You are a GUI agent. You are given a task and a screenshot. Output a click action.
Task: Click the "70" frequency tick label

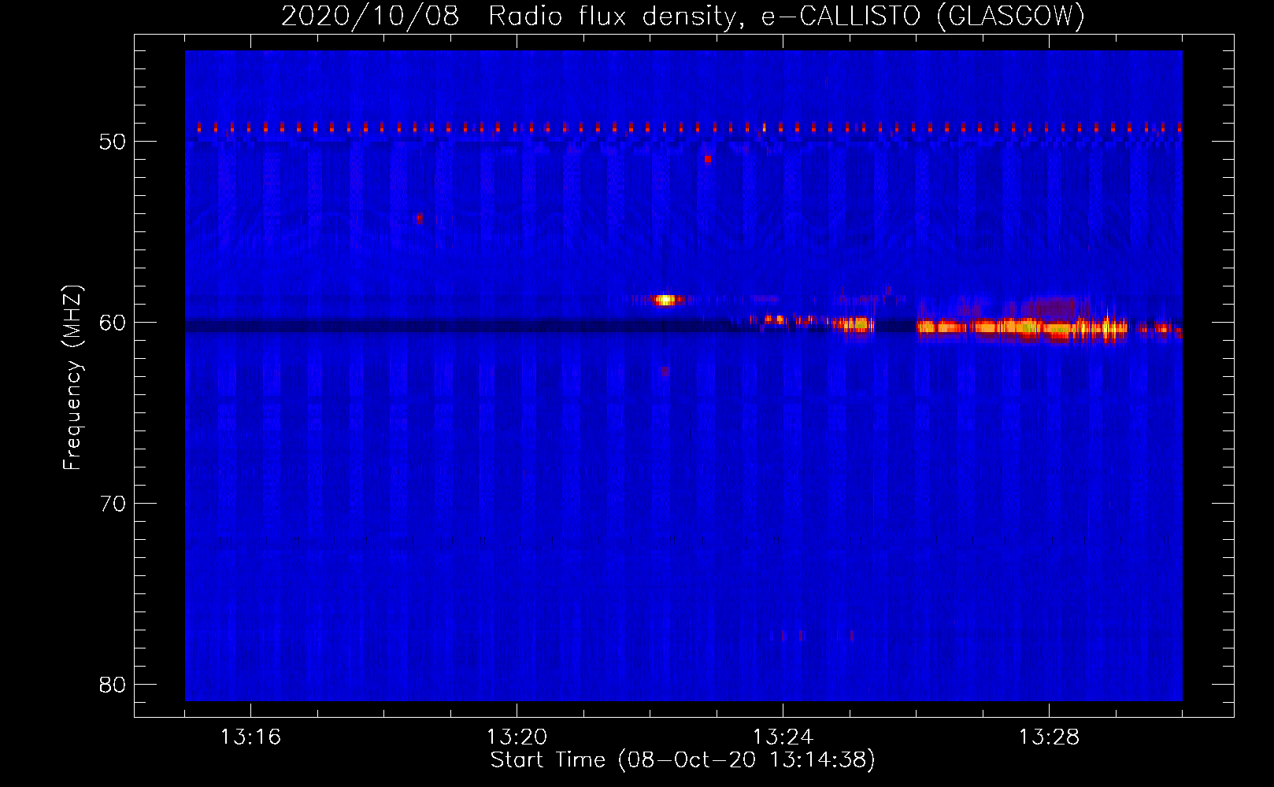(x=113, y=504)
